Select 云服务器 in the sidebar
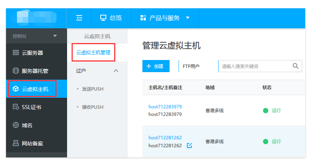This screenshot has width=315, height=168. pos(37,53)
